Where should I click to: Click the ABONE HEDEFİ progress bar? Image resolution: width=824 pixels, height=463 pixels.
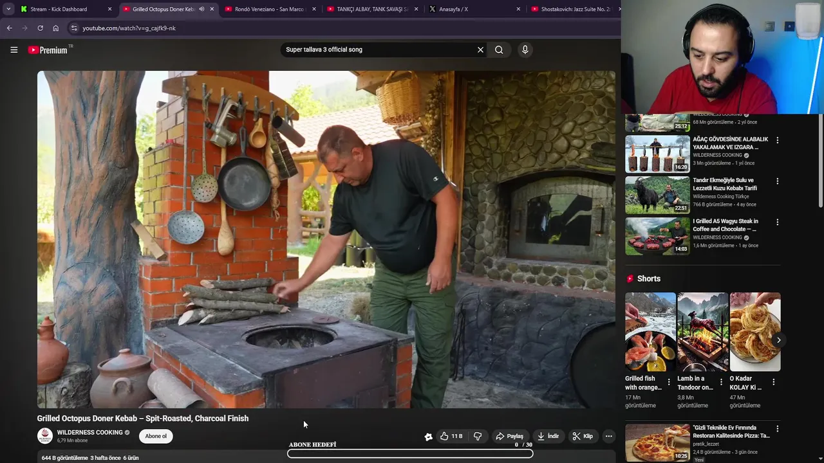point(410,453)
